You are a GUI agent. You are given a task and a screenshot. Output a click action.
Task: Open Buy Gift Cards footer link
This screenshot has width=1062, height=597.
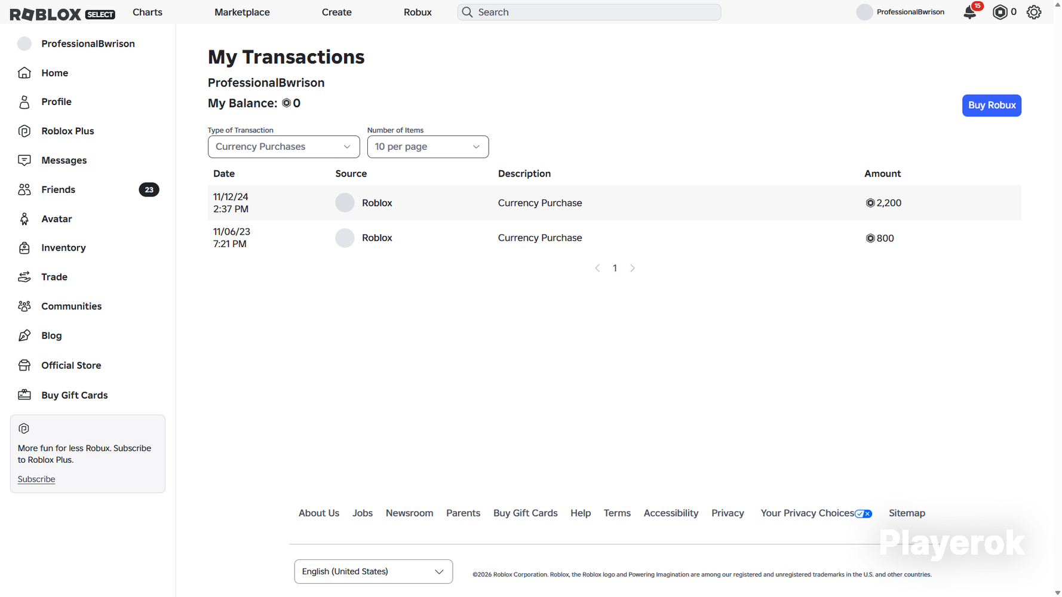coord(526,513)
